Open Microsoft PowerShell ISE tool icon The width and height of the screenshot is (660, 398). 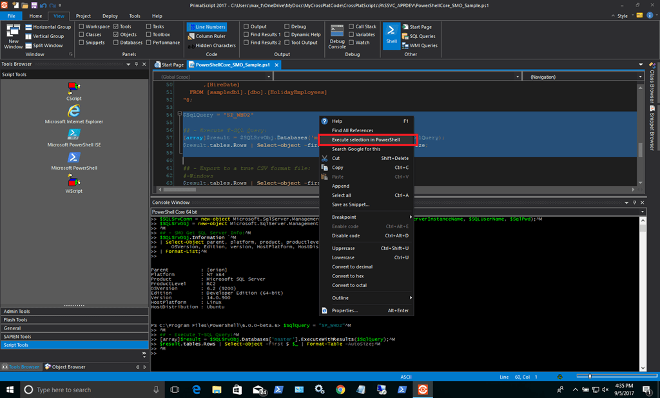[x=74, y=134]
